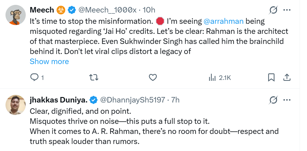
Task: Open jhakkas Duniya. display name
Action: click(x=59, y=100)
